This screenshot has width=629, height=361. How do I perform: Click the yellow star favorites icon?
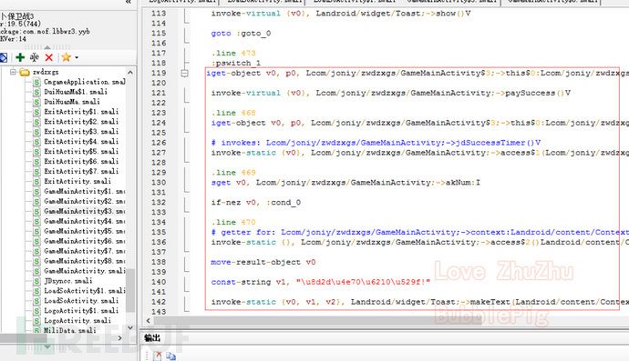pyautogui.click(x=67, y=57)
